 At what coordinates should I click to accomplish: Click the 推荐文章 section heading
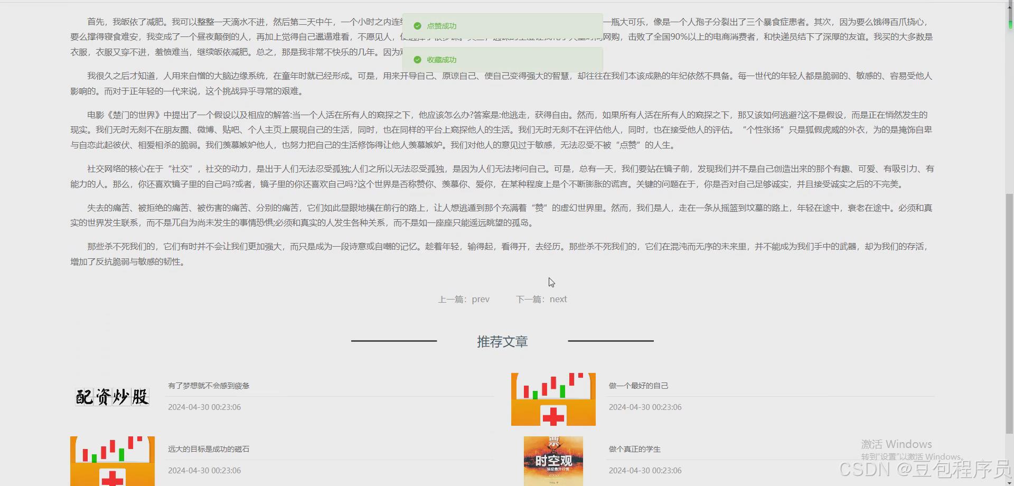(502, 342)
